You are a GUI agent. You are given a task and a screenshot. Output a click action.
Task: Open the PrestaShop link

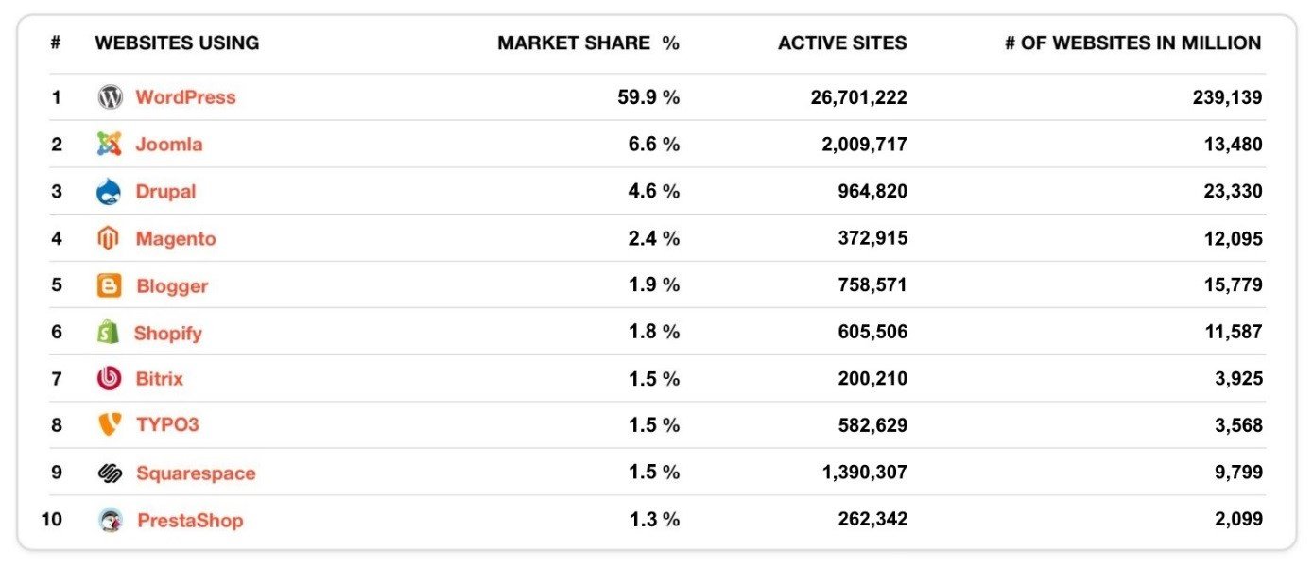click(190, 521)
